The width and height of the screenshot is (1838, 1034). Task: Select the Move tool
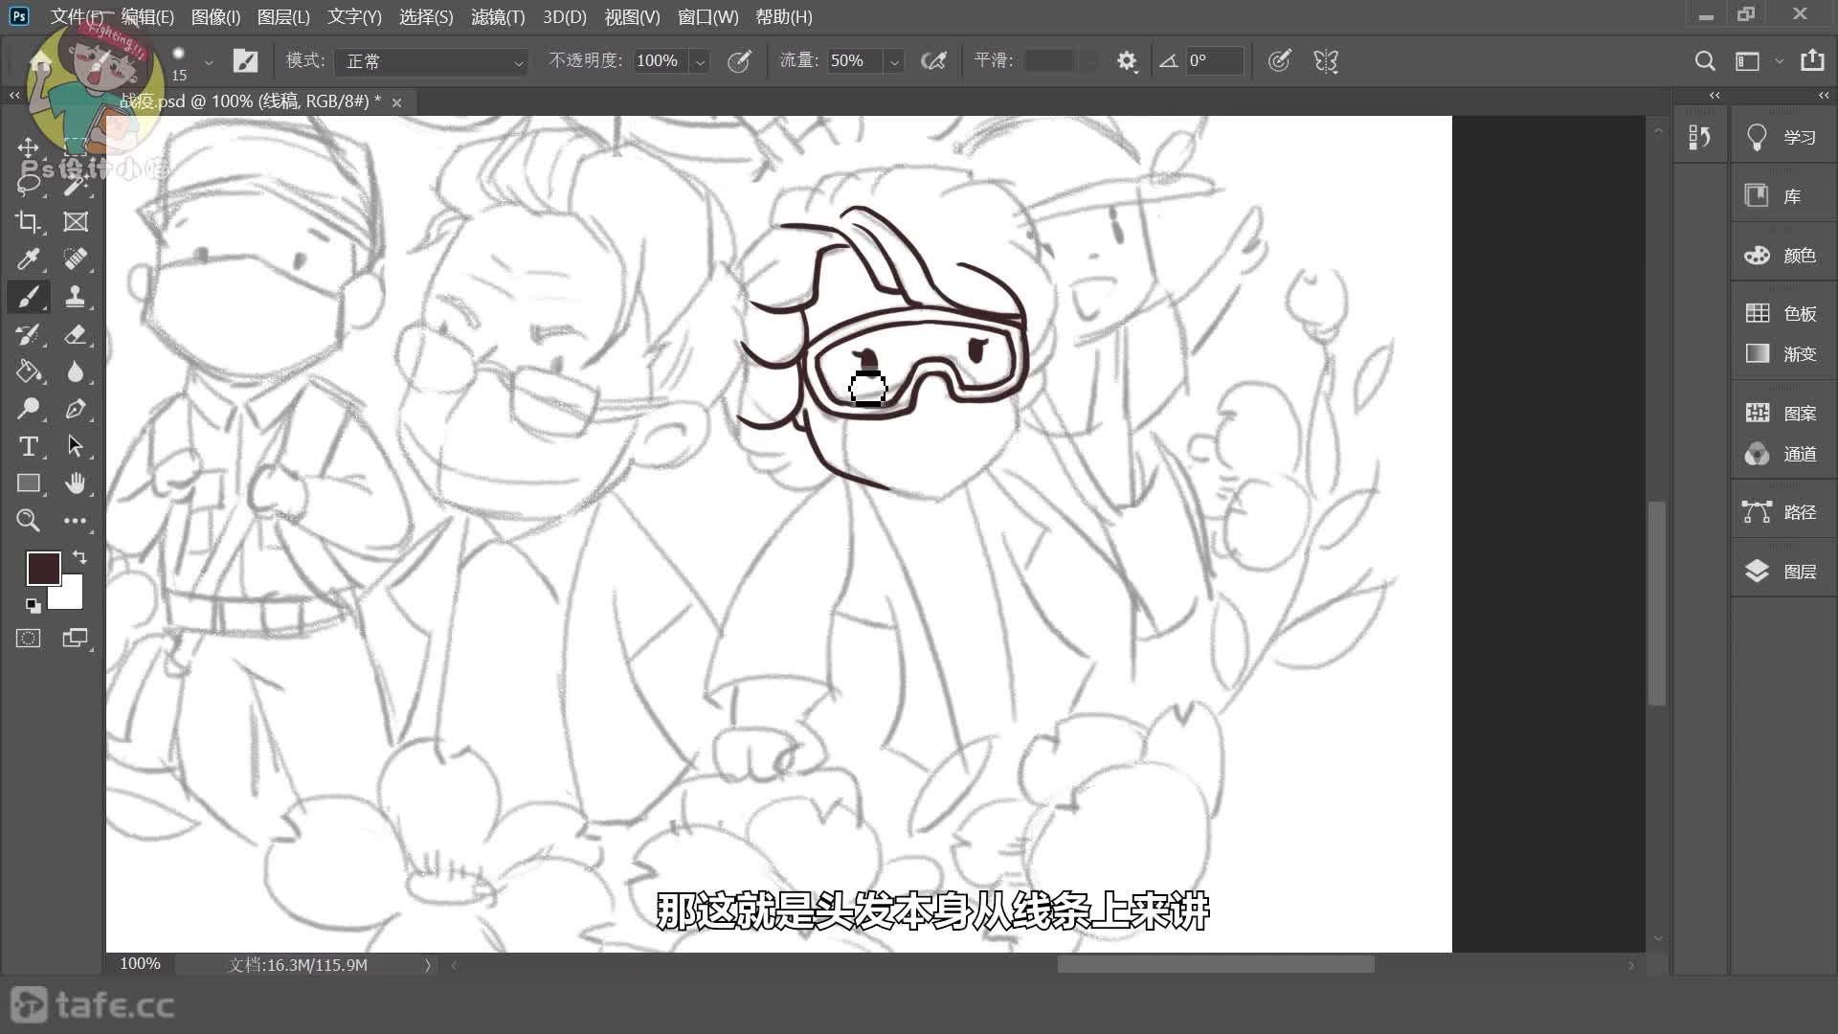pos(28,146)
